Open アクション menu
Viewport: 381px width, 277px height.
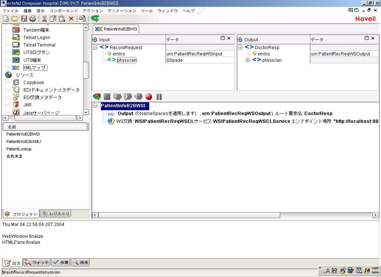click(93, 11)
